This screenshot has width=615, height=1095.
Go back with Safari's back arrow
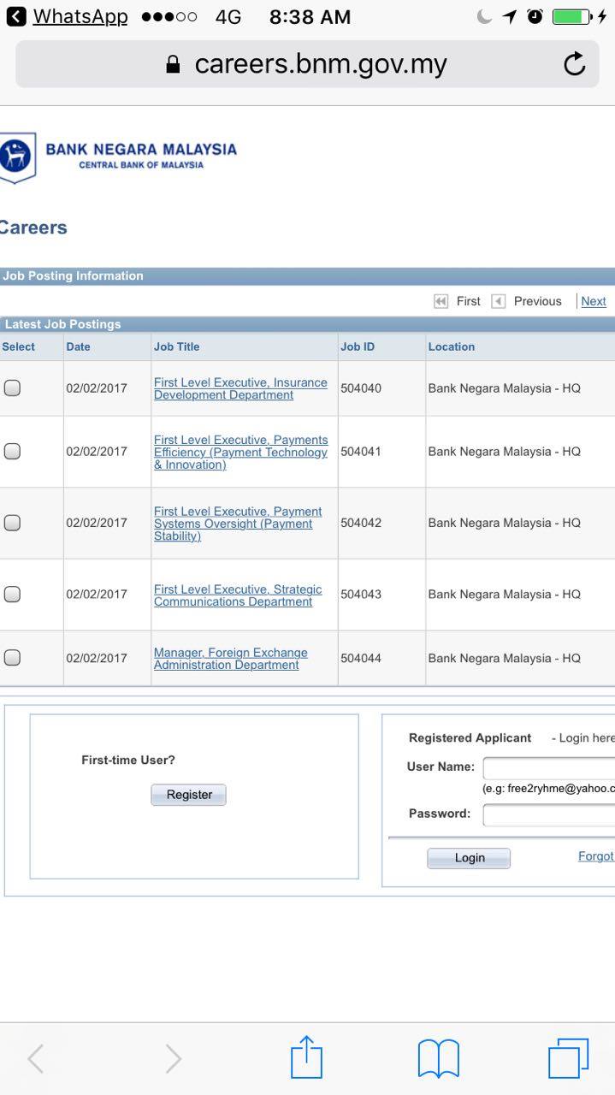(35, 1059)
